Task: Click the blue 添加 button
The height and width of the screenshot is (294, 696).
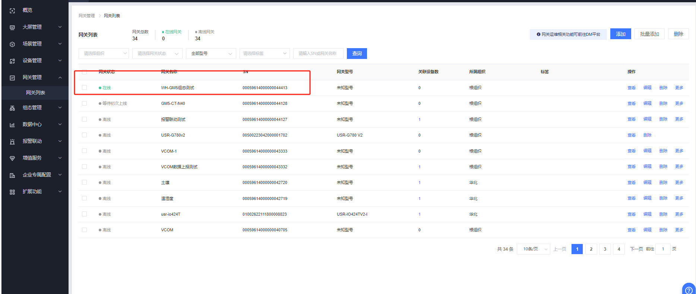Action: [620, 34]
